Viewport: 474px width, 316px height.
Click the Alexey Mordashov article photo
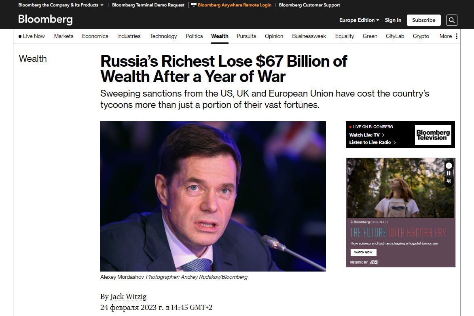213,196
